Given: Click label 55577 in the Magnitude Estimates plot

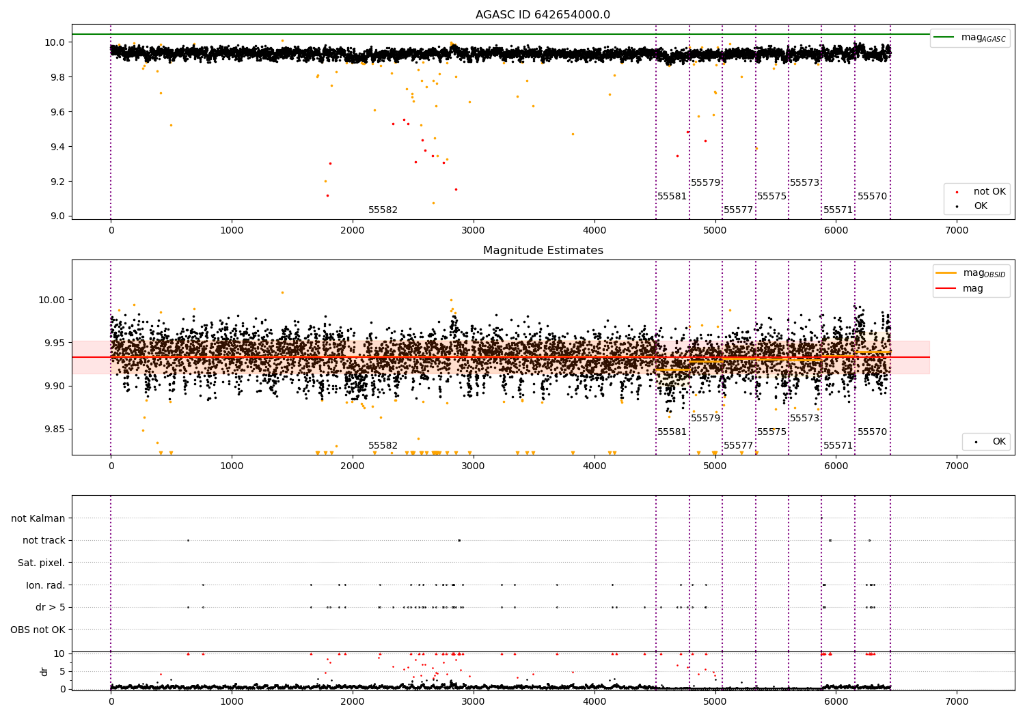Looking at the screenshot, I should click(738, 446).
